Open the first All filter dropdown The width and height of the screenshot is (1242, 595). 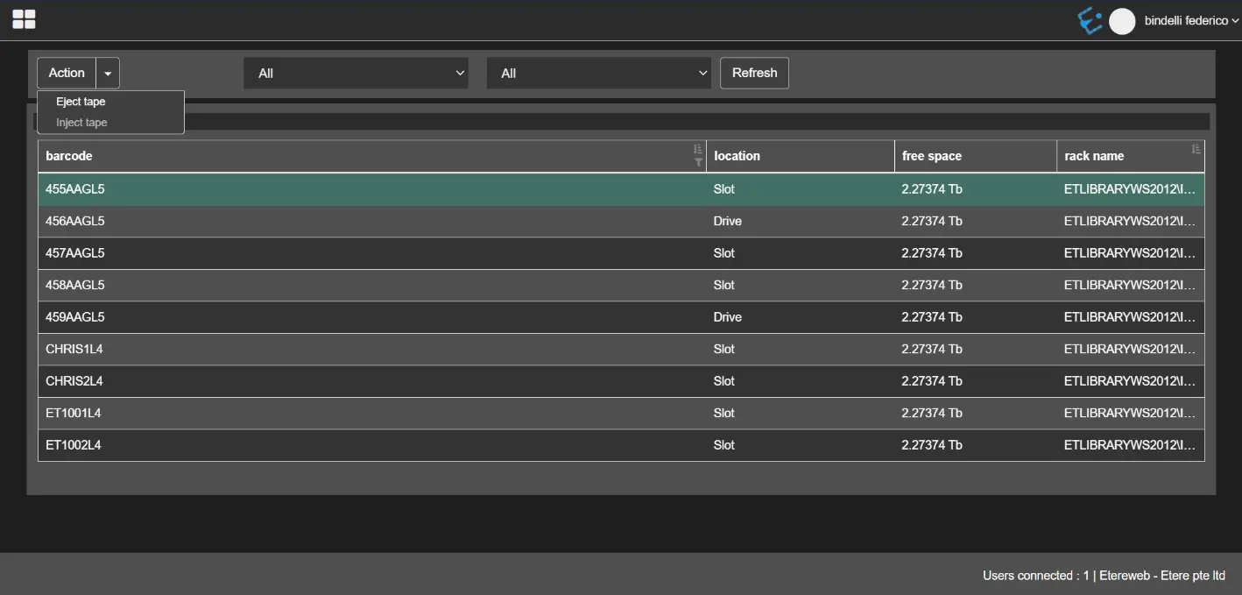(x=356, y=74)
